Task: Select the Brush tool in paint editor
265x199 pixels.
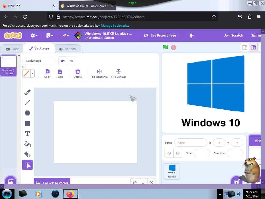Action: 27,92
